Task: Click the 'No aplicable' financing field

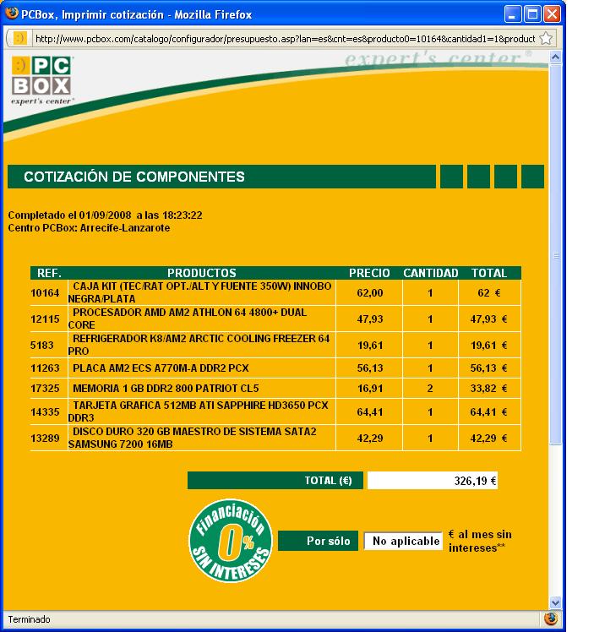Action: tap(403, 541)
